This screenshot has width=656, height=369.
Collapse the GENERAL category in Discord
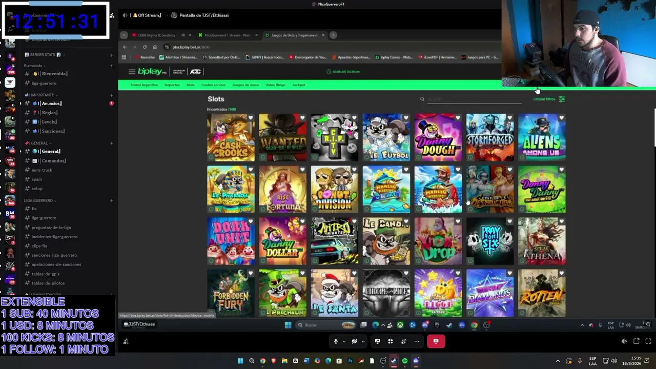(x=38, y=143)
